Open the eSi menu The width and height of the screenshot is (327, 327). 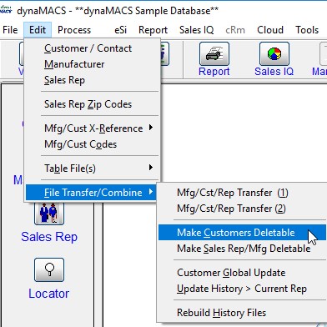pos(120,30)
